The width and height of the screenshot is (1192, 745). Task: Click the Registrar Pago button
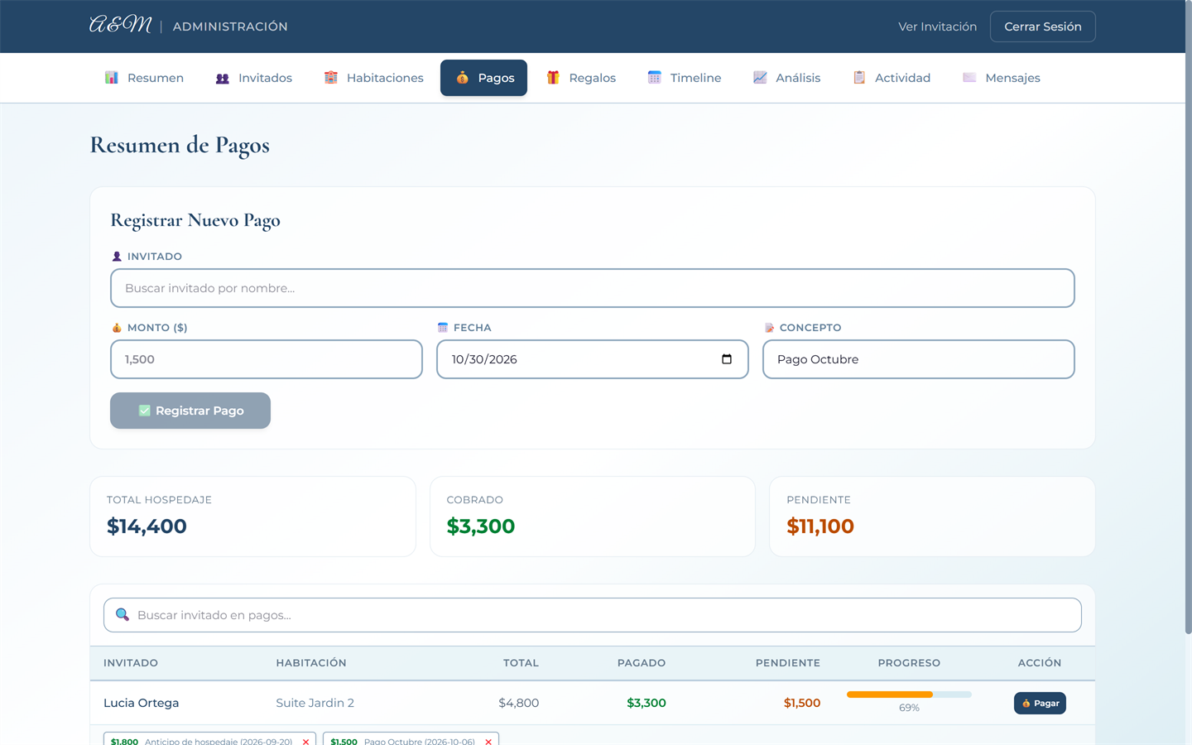[190, 411]
